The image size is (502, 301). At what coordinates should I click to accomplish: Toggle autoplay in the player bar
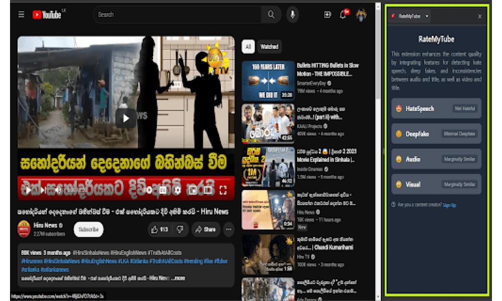[x=148, y=190]
